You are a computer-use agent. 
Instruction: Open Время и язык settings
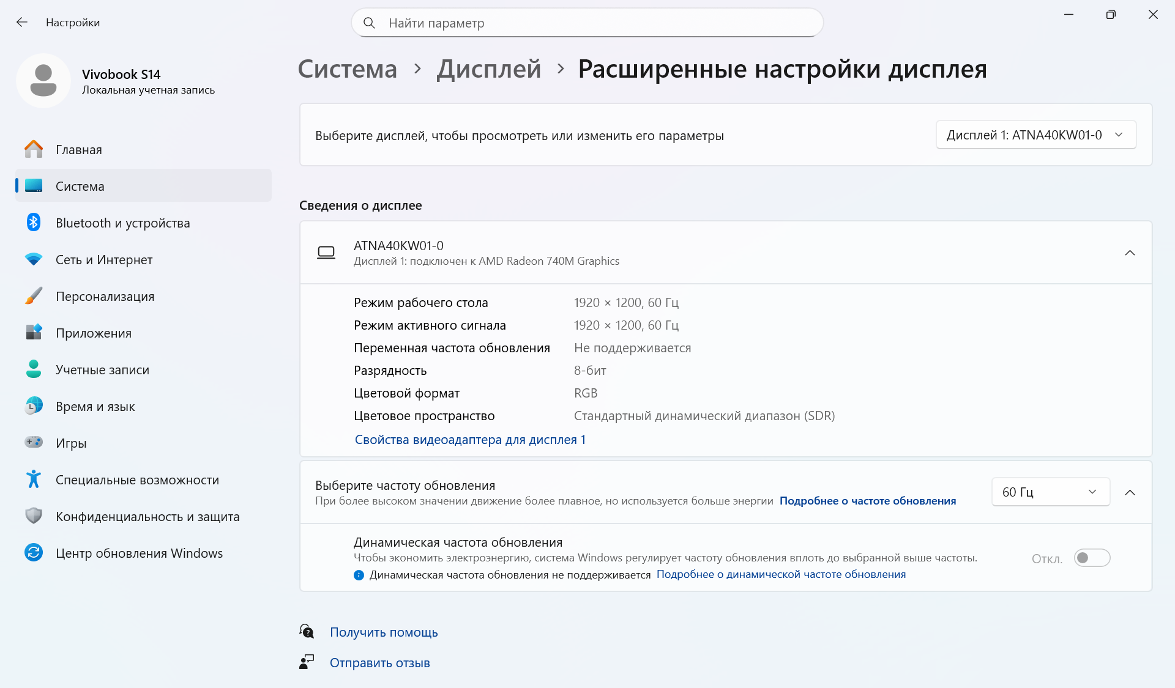(143, 406)
